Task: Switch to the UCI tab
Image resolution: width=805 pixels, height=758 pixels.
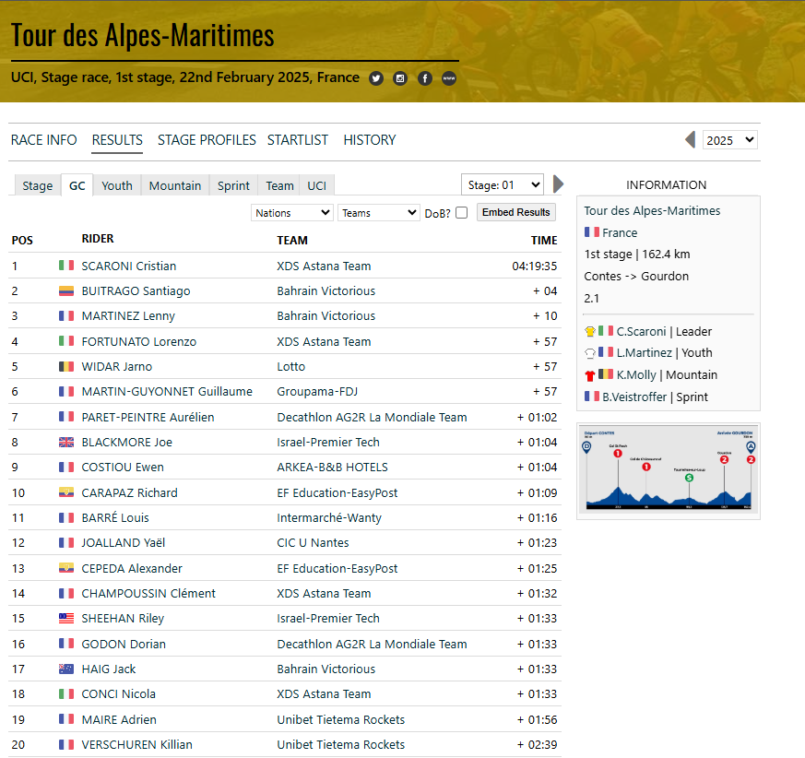Action: pyautogui.click(x=317, y=185)
